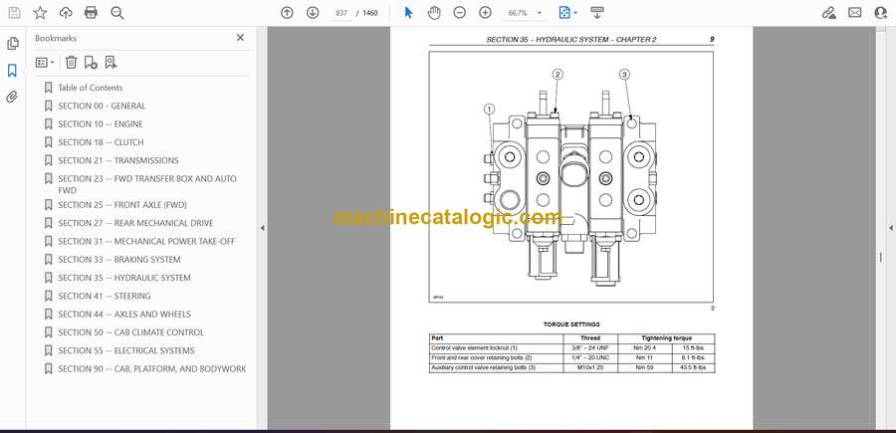Close the Bookmarks panel
Screen dimensions: 896x433
click(x=240, y=38)
